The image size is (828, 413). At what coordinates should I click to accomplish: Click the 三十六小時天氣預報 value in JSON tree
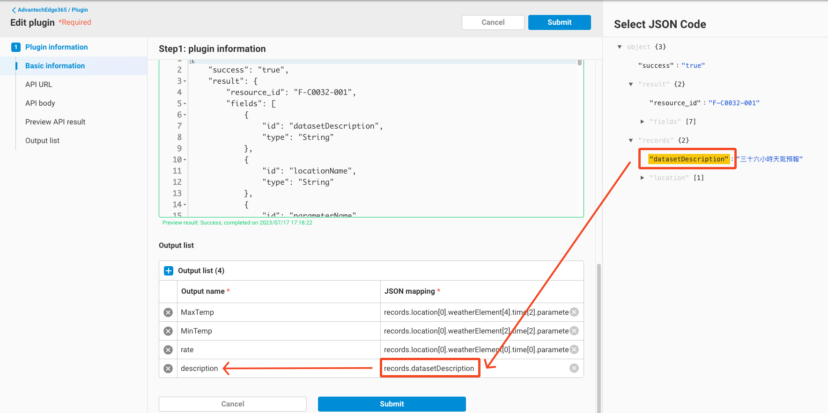(x=769, y=159)
